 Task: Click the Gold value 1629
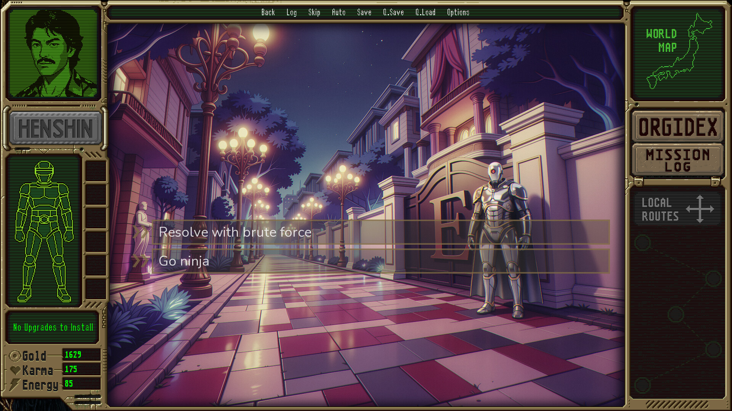pyautogui.click(x=73, y=355)
